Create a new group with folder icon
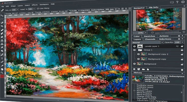Screen dimensions: 187x102 pyautogui.click(x=143, y=69)
